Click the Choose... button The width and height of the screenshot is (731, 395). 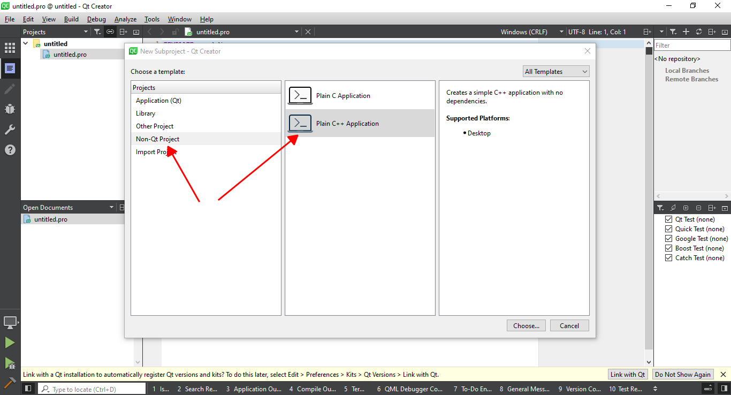(x=527, y=325)
